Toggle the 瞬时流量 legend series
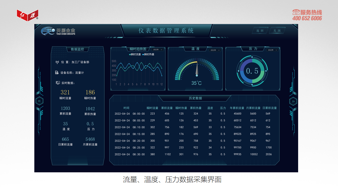This screenshot has width=338, height=190. click(x=135, y=54)
